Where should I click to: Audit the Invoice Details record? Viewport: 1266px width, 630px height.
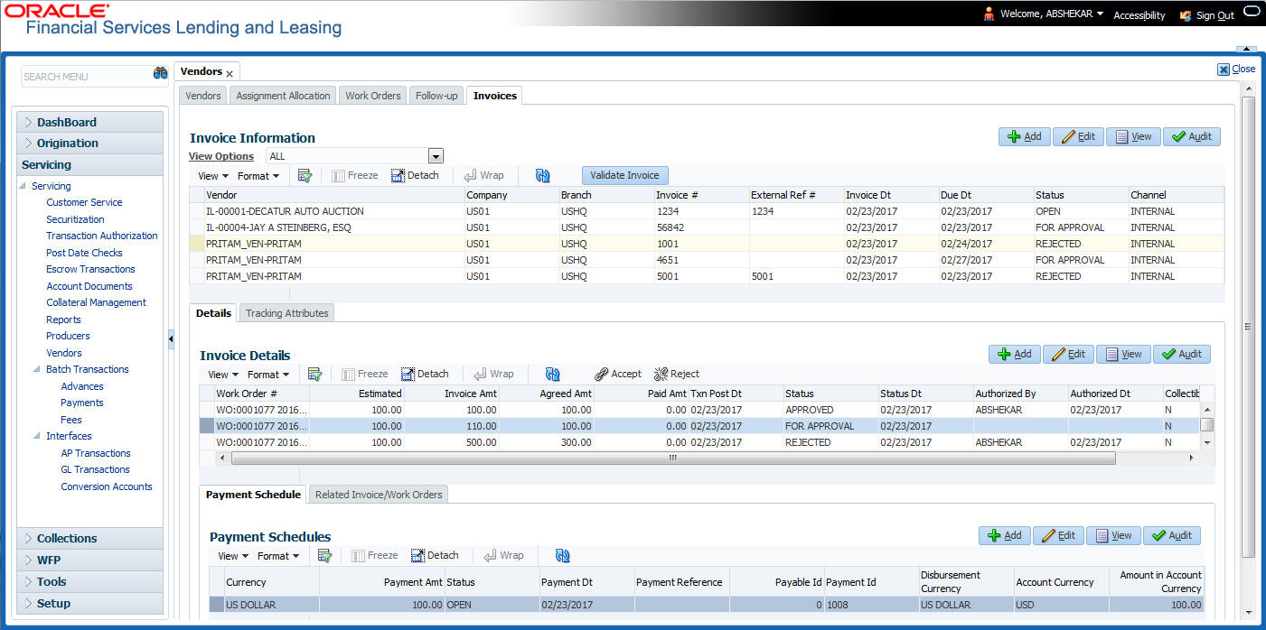pyautogui.click(x=1182, y=354)
